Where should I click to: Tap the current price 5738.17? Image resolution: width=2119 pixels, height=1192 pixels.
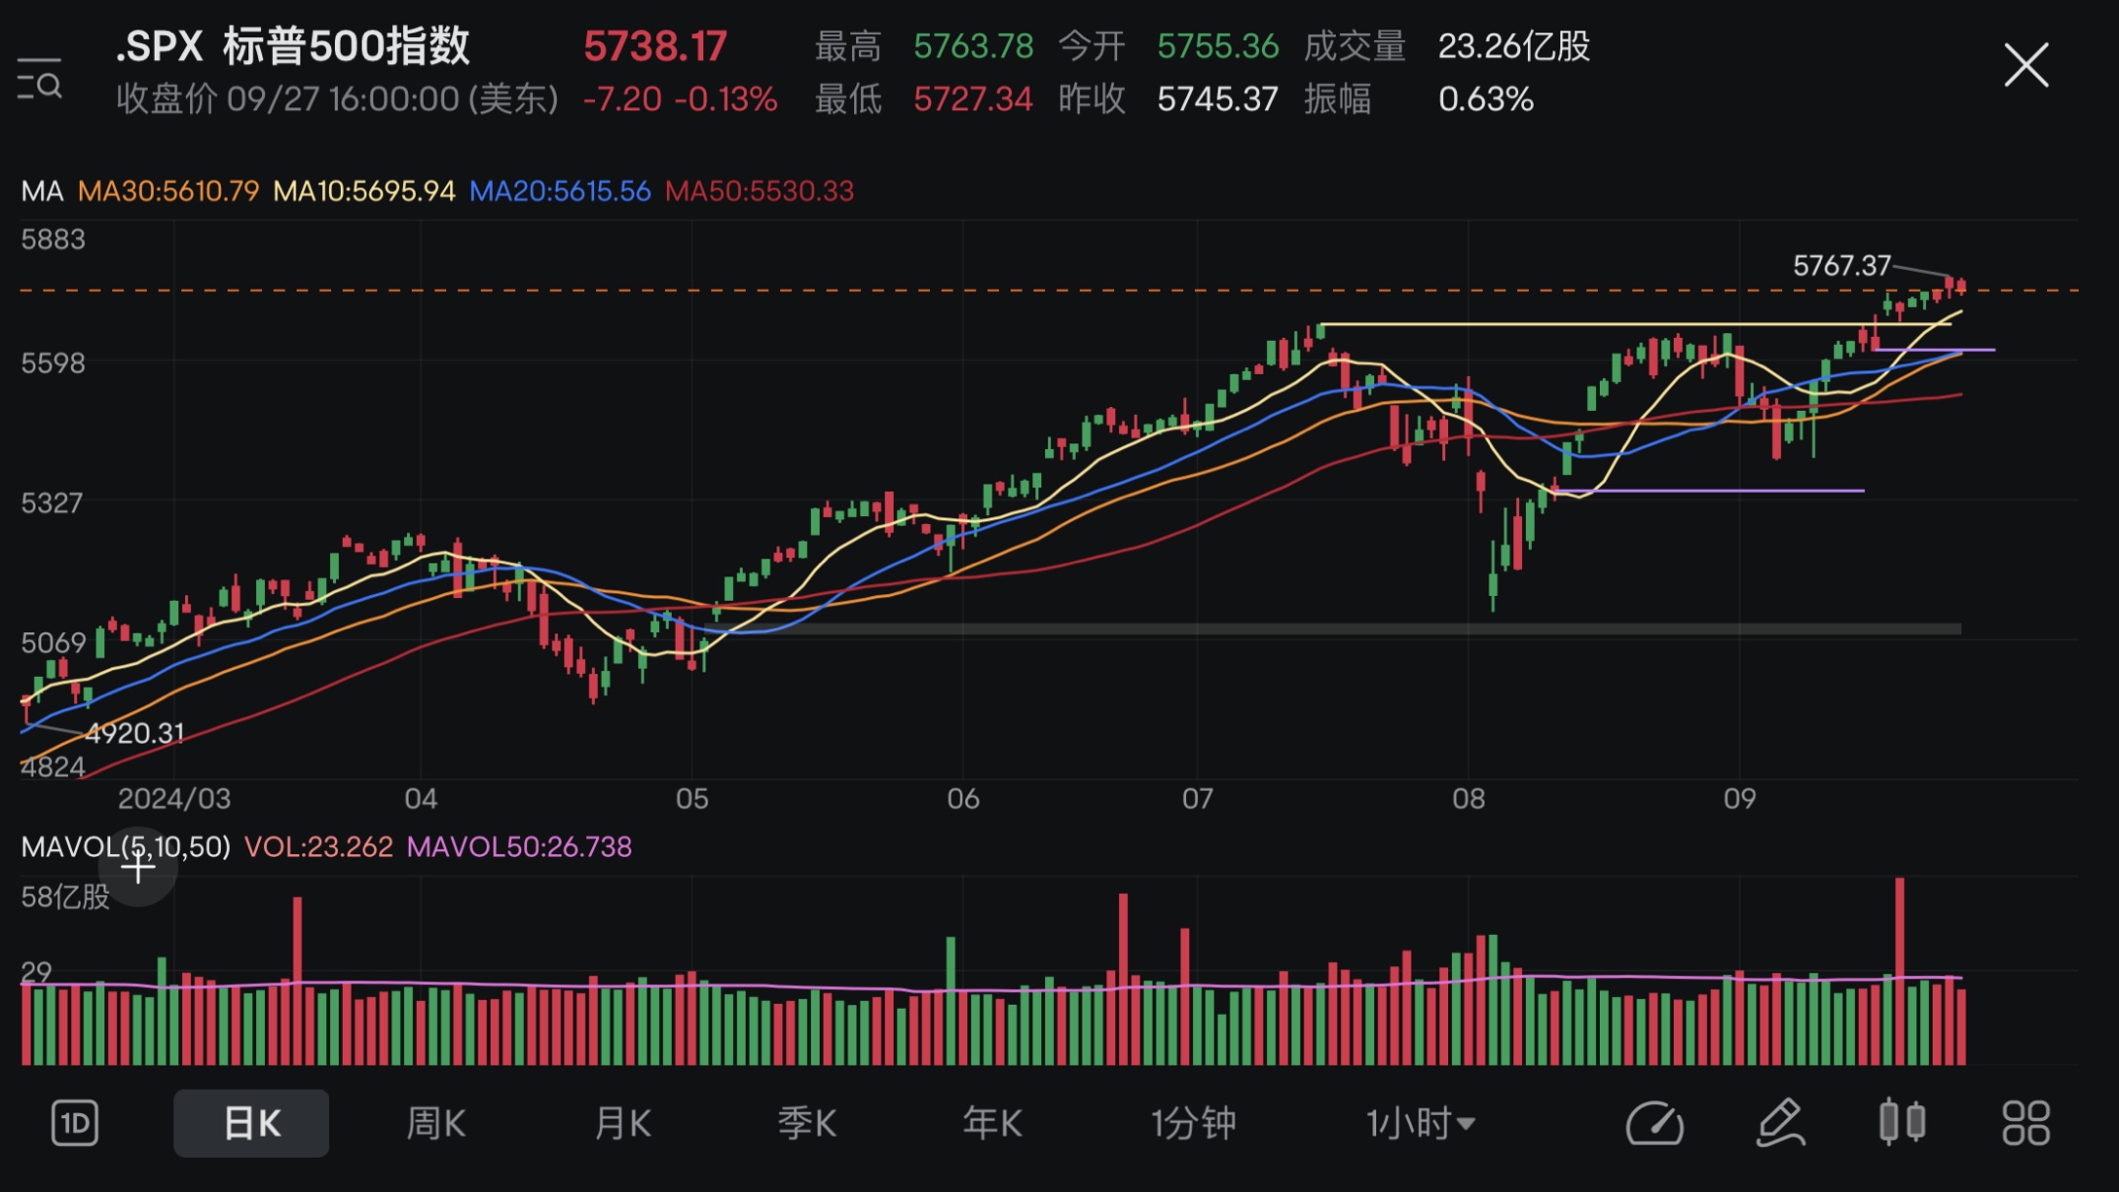655,46
